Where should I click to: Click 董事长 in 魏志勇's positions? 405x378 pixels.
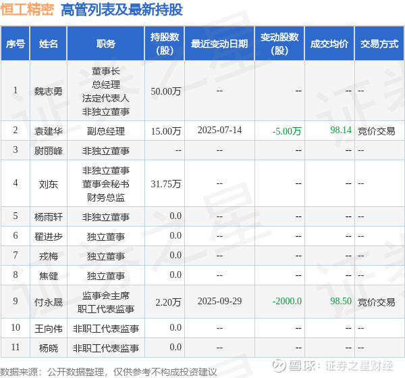106,71
